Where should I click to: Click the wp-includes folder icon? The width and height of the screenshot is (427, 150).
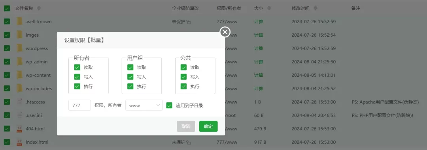(x=19, y=89)
